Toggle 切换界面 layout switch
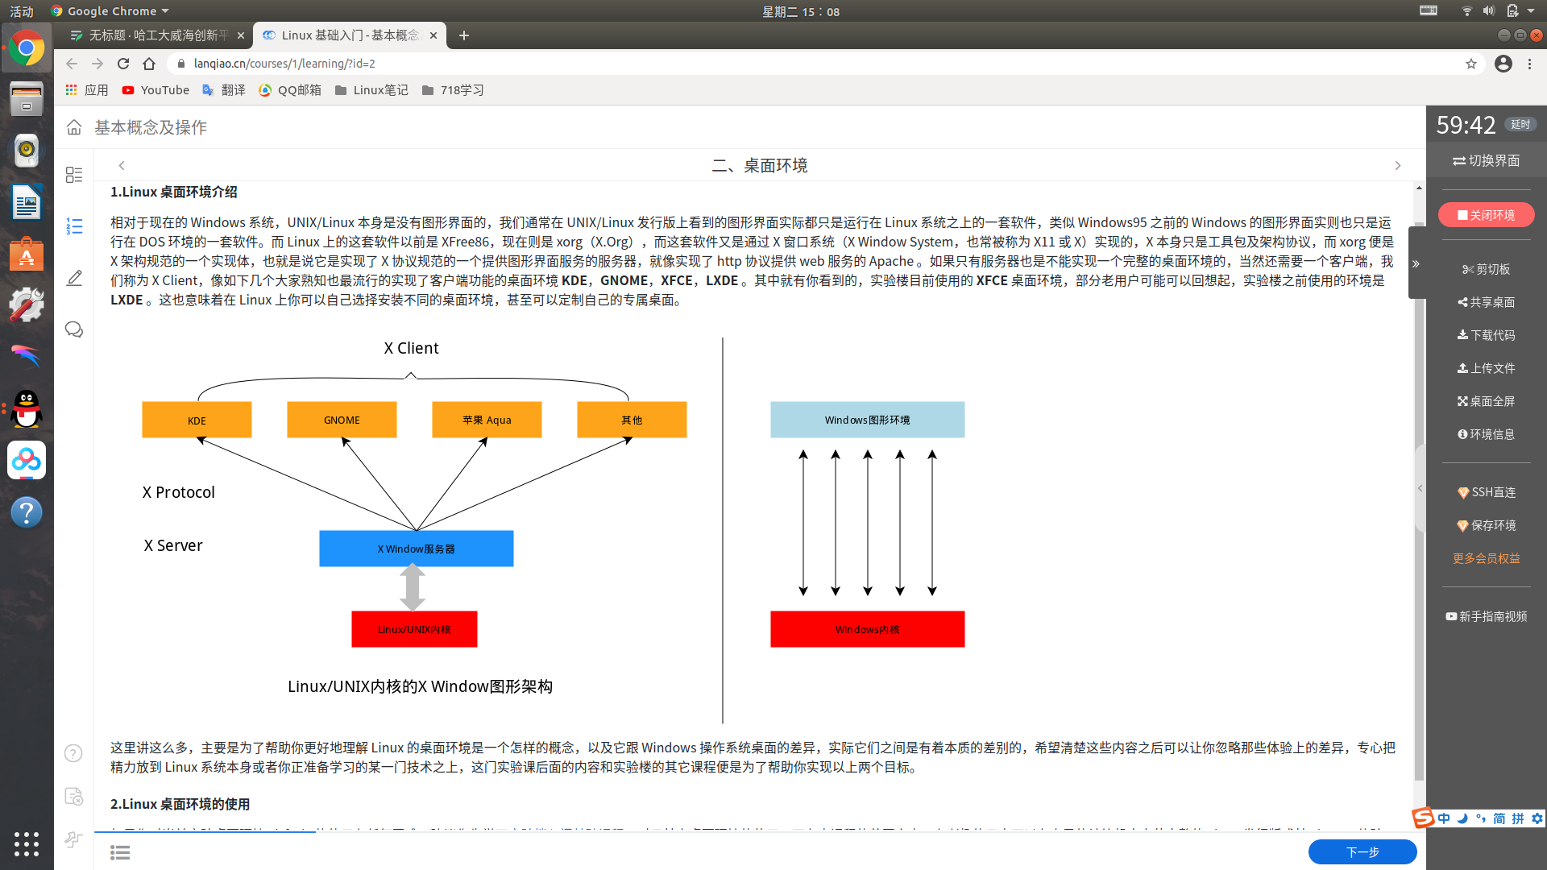The image size is (1547, 870). coord(1487,161)
